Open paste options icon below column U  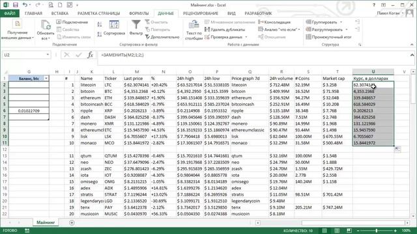pyautogui.click(x=397, y=149)
